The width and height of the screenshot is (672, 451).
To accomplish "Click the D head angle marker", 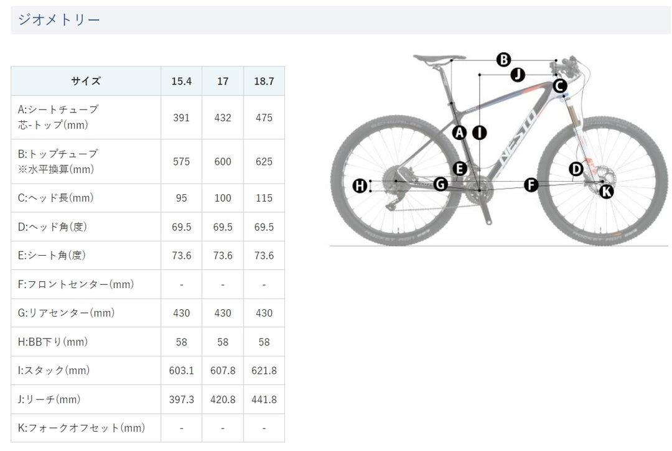I will coord(576,168).
